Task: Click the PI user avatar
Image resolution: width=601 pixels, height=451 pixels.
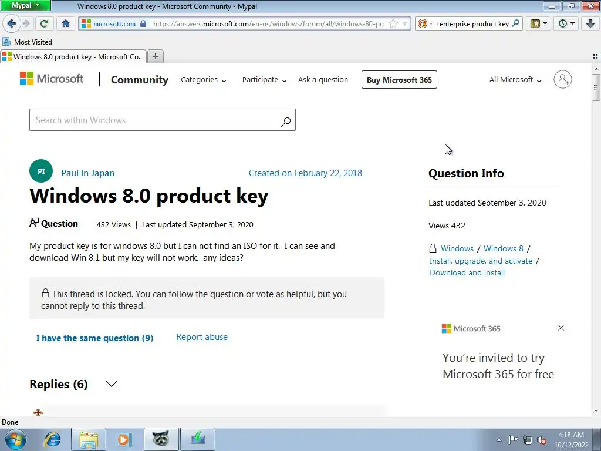Action: (41, 171)
